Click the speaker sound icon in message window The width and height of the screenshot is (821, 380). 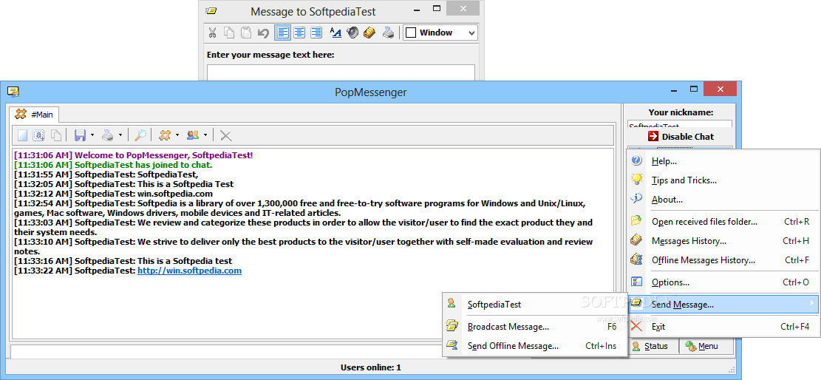pos(352,33)
